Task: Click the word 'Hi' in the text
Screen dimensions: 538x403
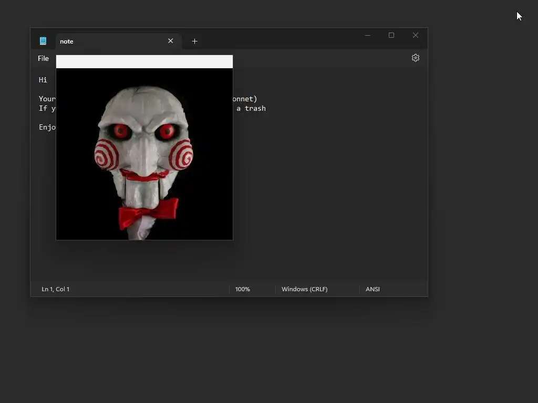Action: click(x=43, y=80)
